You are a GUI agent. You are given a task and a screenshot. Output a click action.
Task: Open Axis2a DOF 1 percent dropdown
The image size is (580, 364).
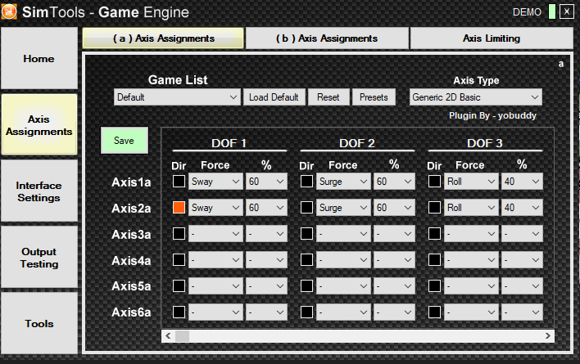[x=266, y=208]
